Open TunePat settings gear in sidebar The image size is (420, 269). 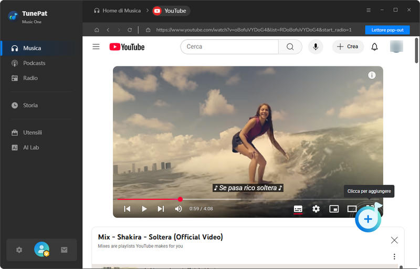coord(19,250)
